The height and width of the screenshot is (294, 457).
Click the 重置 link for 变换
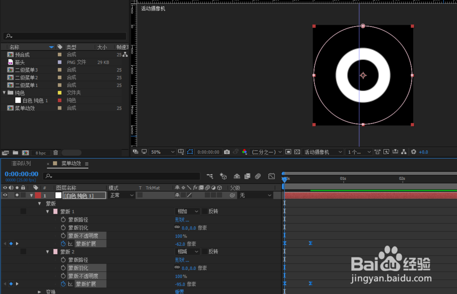tap(179, 291)
